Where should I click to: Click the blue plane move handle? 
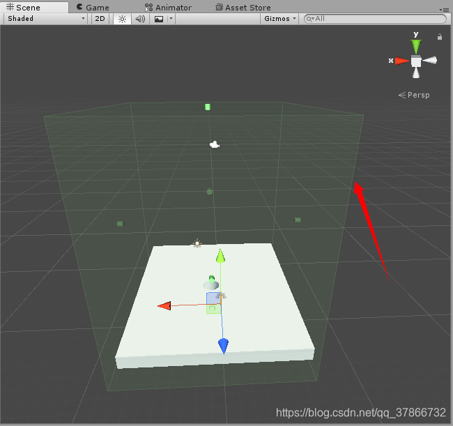coord(213,298)
